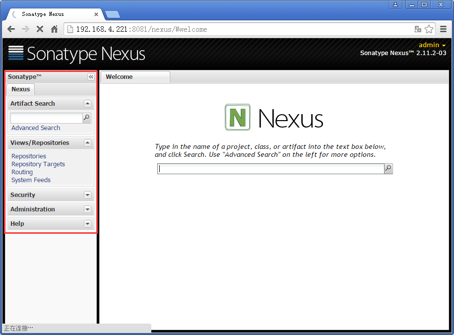Screen dimensions: 454x335
Task: Open Repository Targets link
Action: [38, 164]
